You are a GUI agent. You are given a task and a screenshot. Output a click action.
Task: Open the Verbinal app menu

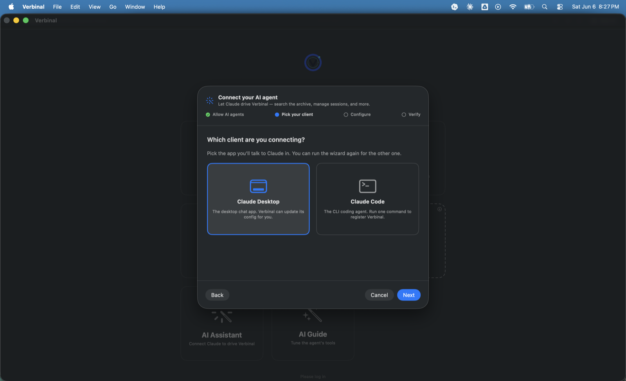tap(33, 7)
